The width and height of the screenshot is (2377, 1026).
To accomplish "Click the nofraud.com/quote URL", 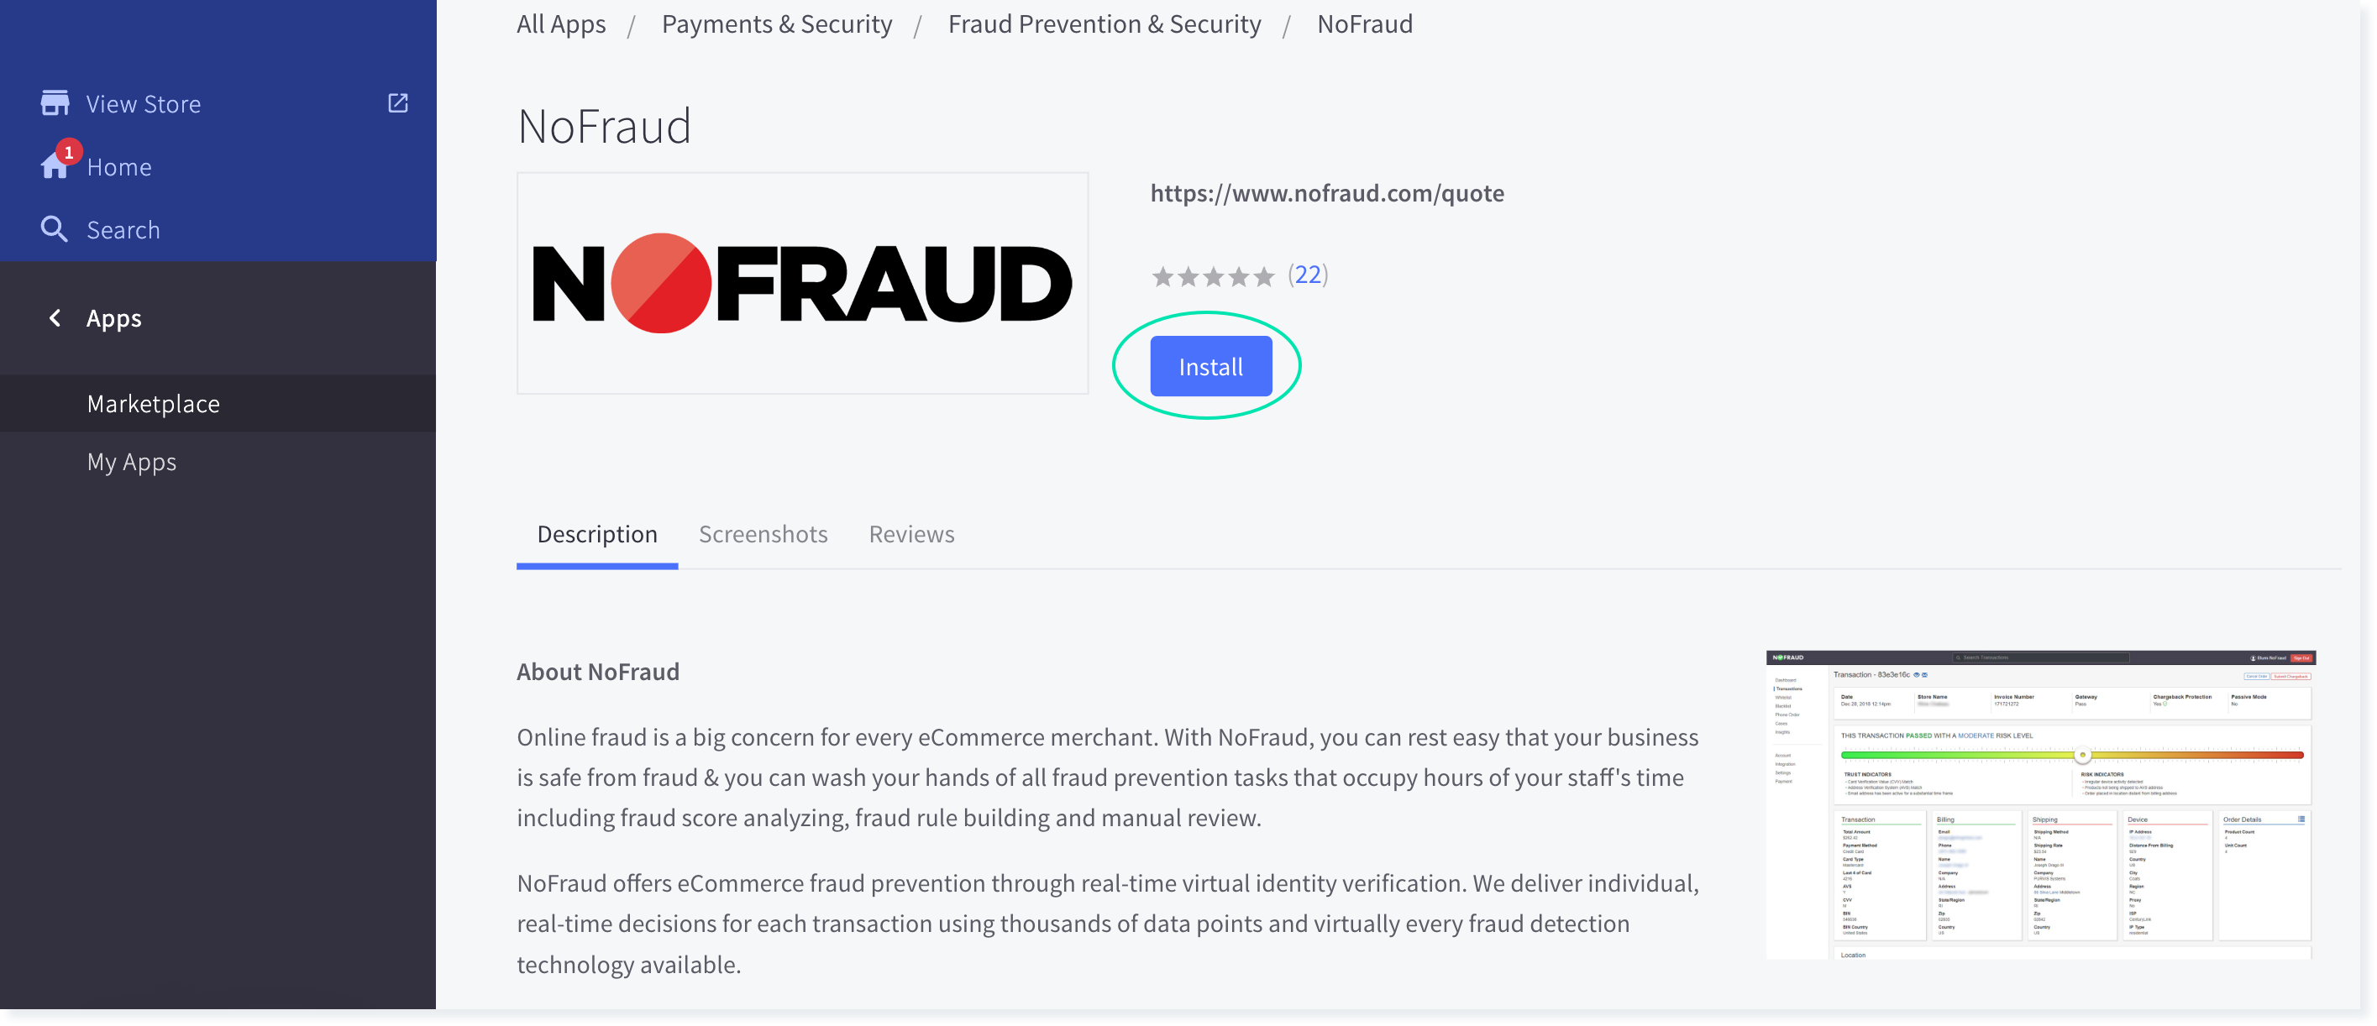I will (1326, 193).
